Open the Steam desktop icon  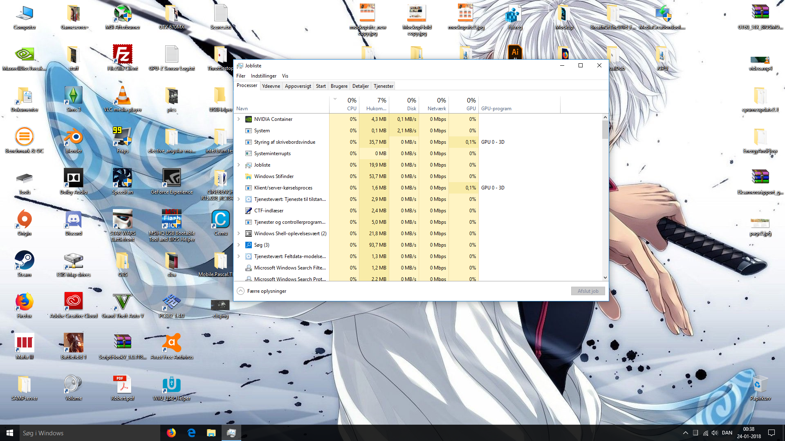pyautogui.click(x=25, y=264)
